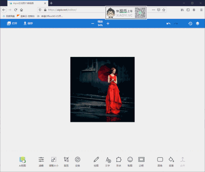Screen dimensions: 205x172
Task: Select the AI抠图 cutout tool
Action: click(22, 160)
